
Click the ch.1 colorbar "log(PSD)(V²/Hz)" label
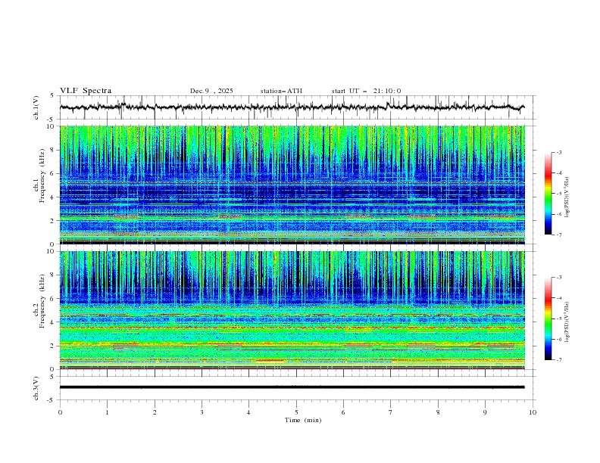(x=567, y=197)
